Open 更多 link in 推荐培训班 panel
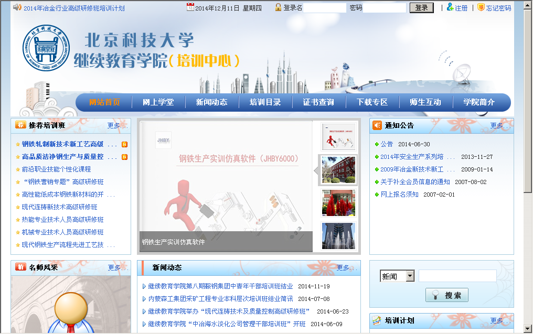 pos(118,126)
